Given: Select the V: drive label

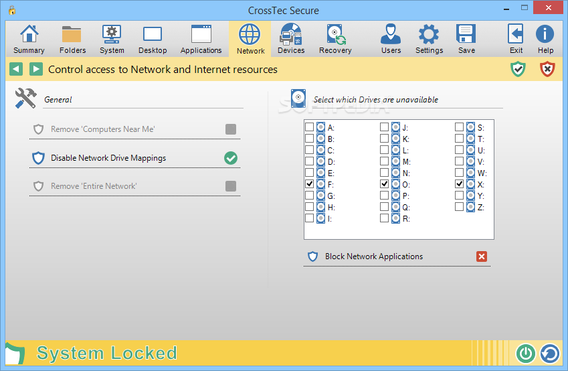Looking at the screenshot, I should point(481,162).
